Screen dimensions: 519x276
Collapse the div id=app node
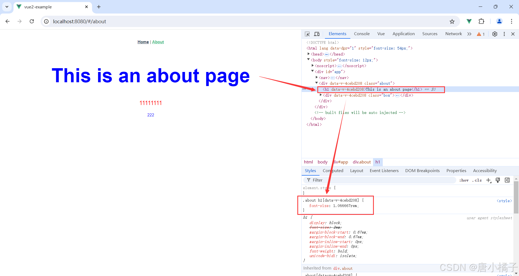point(312,71)
